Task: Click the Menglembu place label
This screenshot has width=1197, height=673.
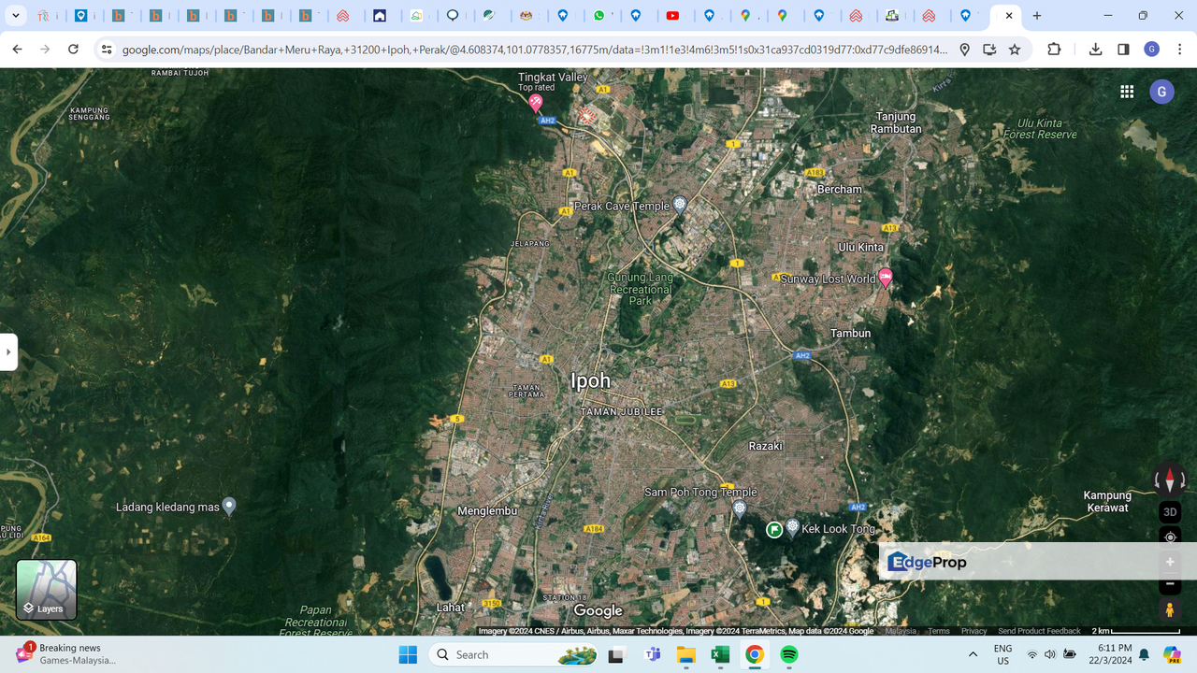Action: tap(485, 511)
